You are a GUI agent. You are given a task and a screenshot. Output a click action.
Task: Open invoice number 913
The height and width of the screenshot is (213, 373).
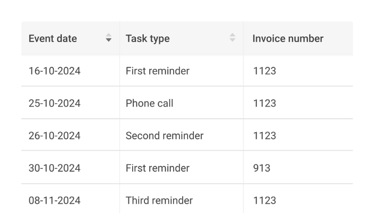click(262, 168)
